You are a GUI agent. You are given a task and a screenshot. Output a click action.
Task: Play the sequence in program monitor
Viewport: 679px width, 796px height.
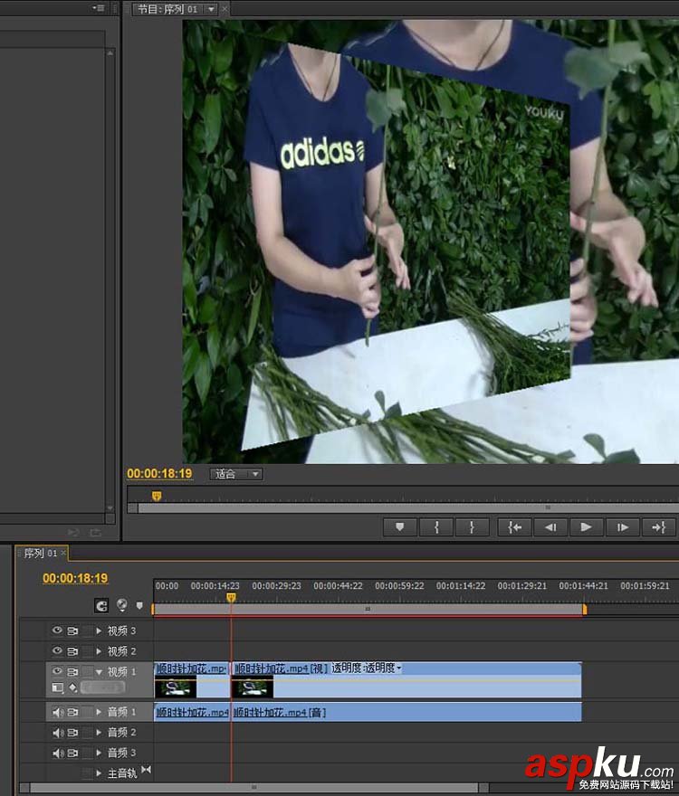[586, 527]
